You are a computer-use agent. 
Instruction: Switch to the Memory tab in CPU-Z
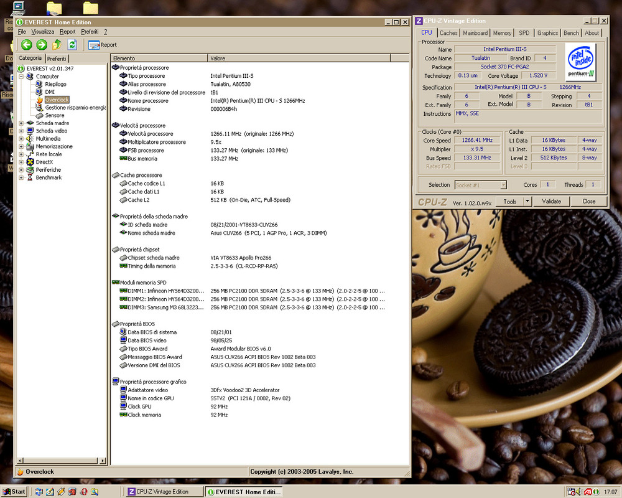pyautogui.click(x=502, y=33)
